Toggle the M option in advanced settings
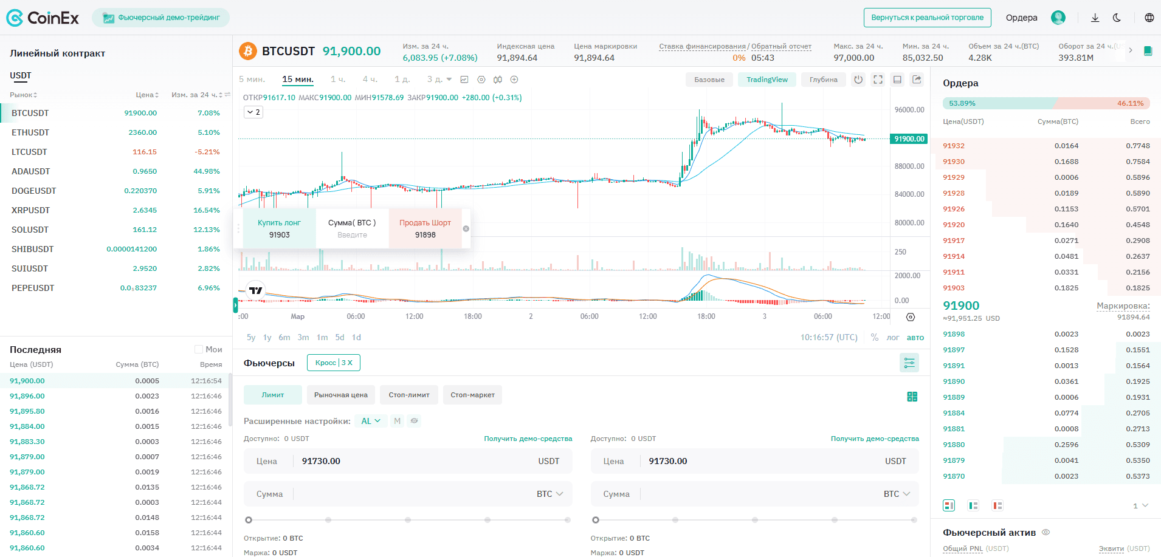The width and height of the screenshot is (1161, 557). coord(398,421)
